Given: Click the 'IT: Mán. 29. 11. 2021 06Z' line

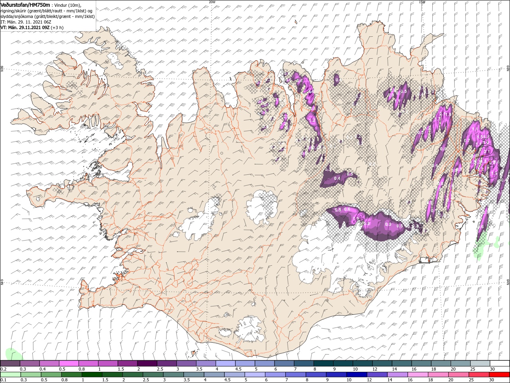Looking at the screenshot, I should [x=26, y=22].
